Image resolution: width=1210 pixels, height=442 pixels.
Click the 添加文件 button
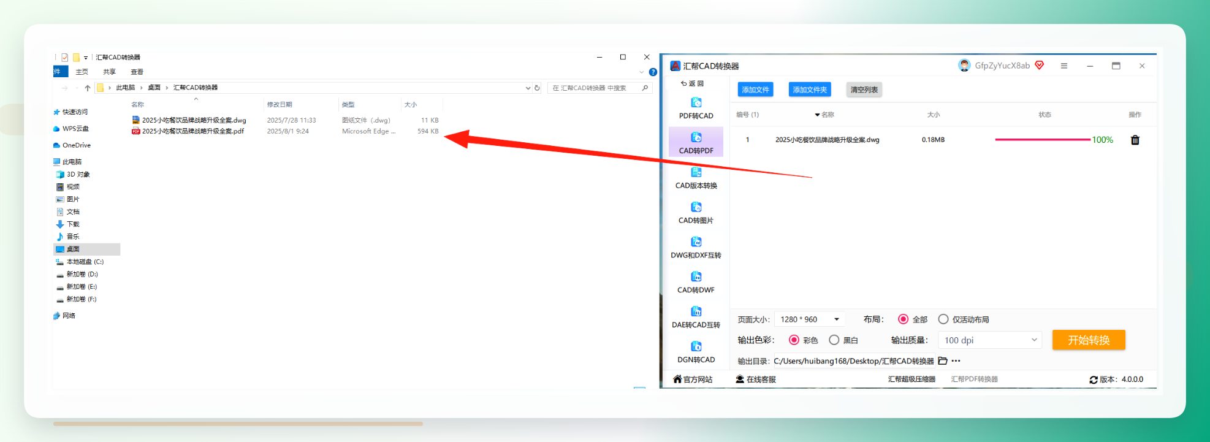pos(755,90)
